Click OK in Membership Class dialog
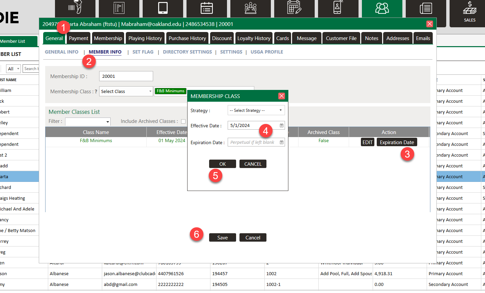Image resolution: width=485 pixels, height=293 pixels. click(222, 164)
